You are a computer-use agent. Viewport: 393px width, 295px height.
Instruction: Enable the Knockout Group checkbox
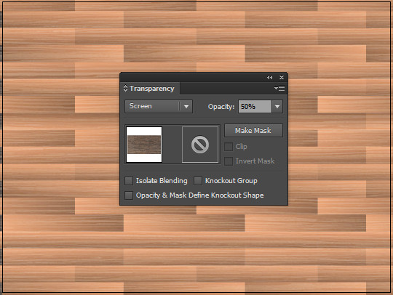click(198, 181)
